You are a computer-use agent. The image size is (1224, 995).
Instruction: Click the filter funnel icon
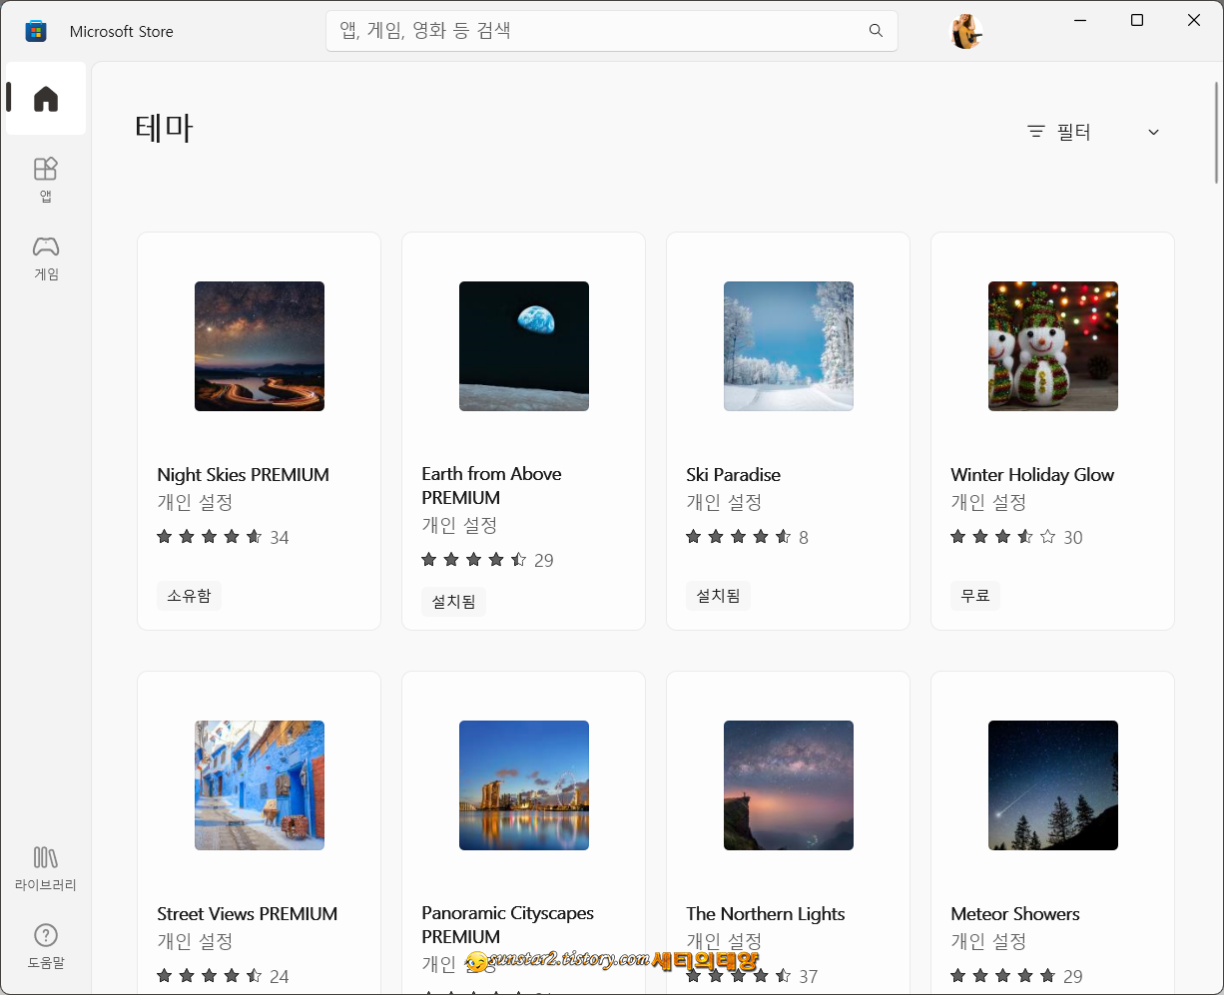point(1034,132)
